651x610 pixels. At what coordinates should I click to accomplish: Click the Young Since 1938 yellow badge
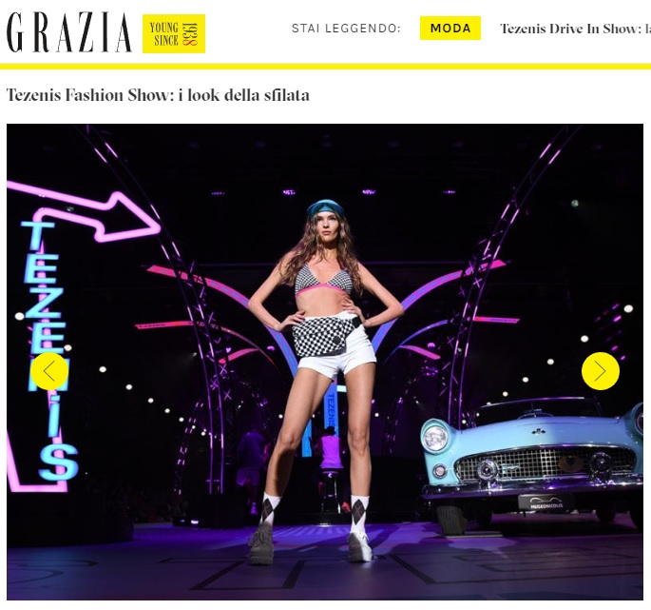(x=174, y=33)
